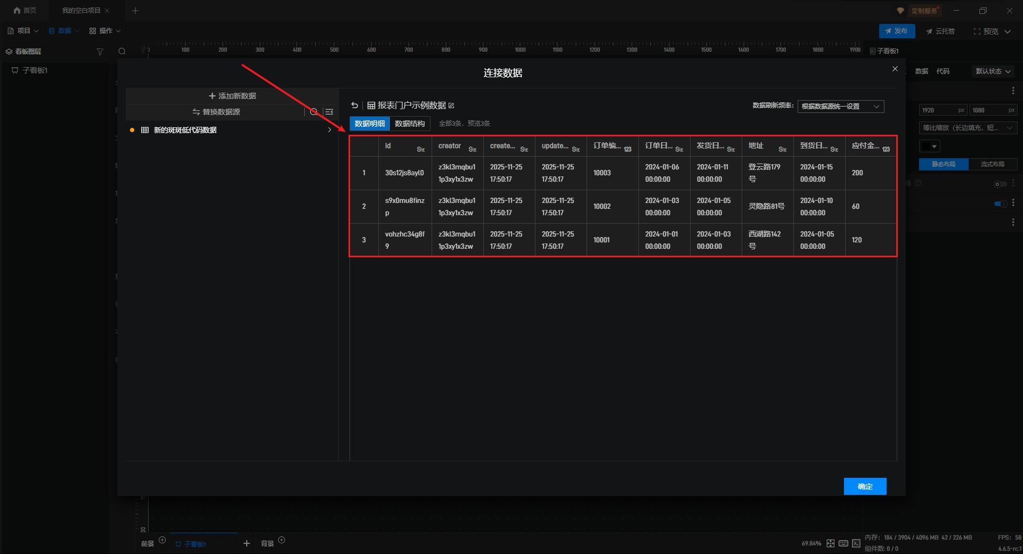This screenshot has width=1023, height=554.
Task: Open the black background color swatch
Action: (x=929, y=146)
